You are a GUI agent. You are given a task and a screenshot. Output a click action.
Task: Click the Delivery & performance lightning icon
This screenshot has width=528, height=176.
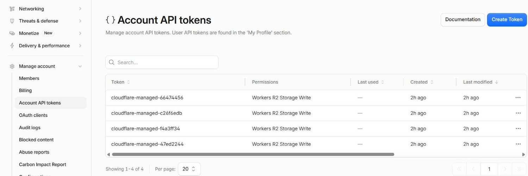[12, 45]
